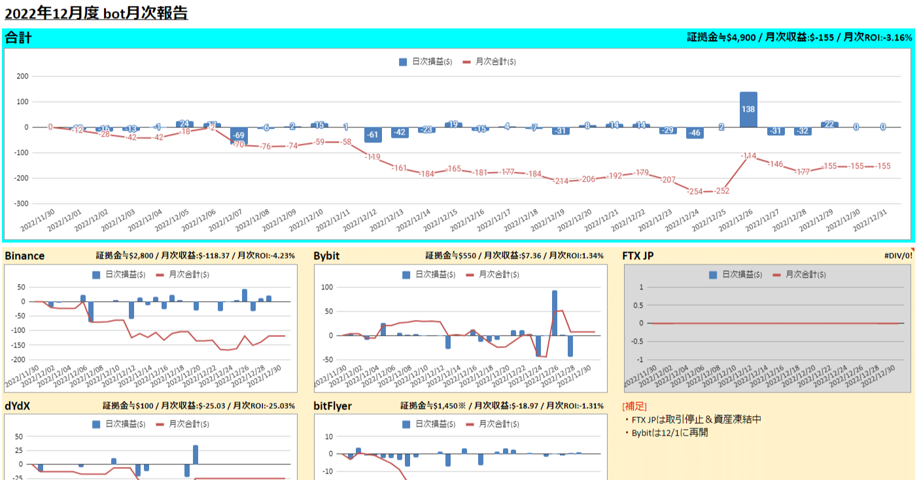The image size is (919, 480).
Task: Click the -69 bar in the 合計 chart
Action: pos(239,136)
